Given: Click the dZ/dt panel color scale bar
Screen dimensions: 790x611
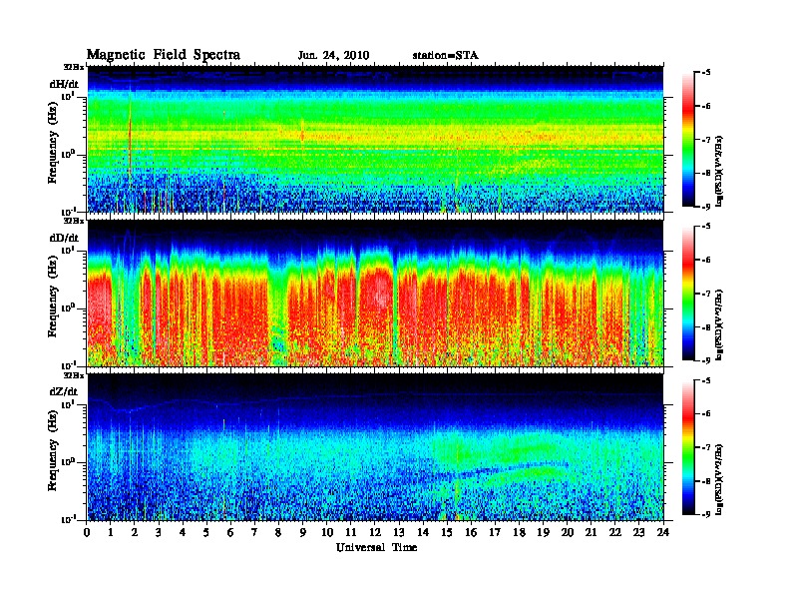Looking at the screenshot, I should pyautogui.click(x=688, y=447).
